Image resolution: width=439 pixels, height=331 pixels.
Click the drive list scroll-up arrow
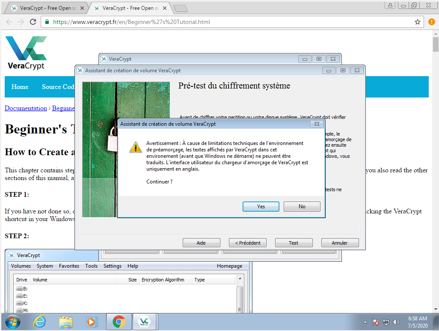tap(240, 278)
